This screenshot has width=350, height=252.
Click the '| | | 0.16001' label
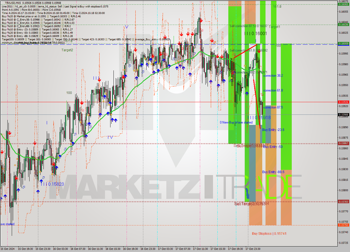pos(256,33)
